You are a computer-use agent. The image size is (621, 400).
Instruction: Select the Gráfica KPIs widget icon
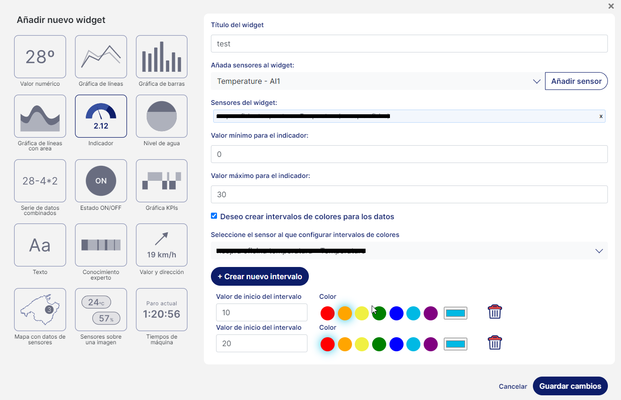(x=162, y=181)
